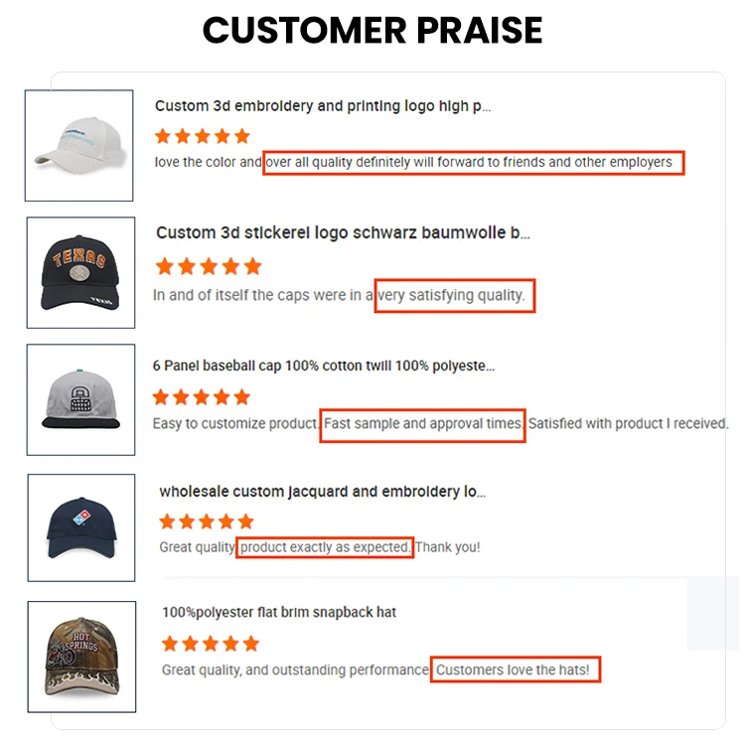Screen dimensions: 745x738
Task: Open 'Custom 3d embroidery and printing logo' title
Action: (323, 106)
